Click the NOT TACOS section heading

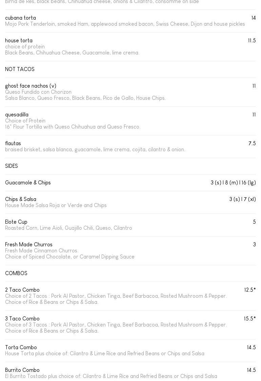[x=20, y=69]
